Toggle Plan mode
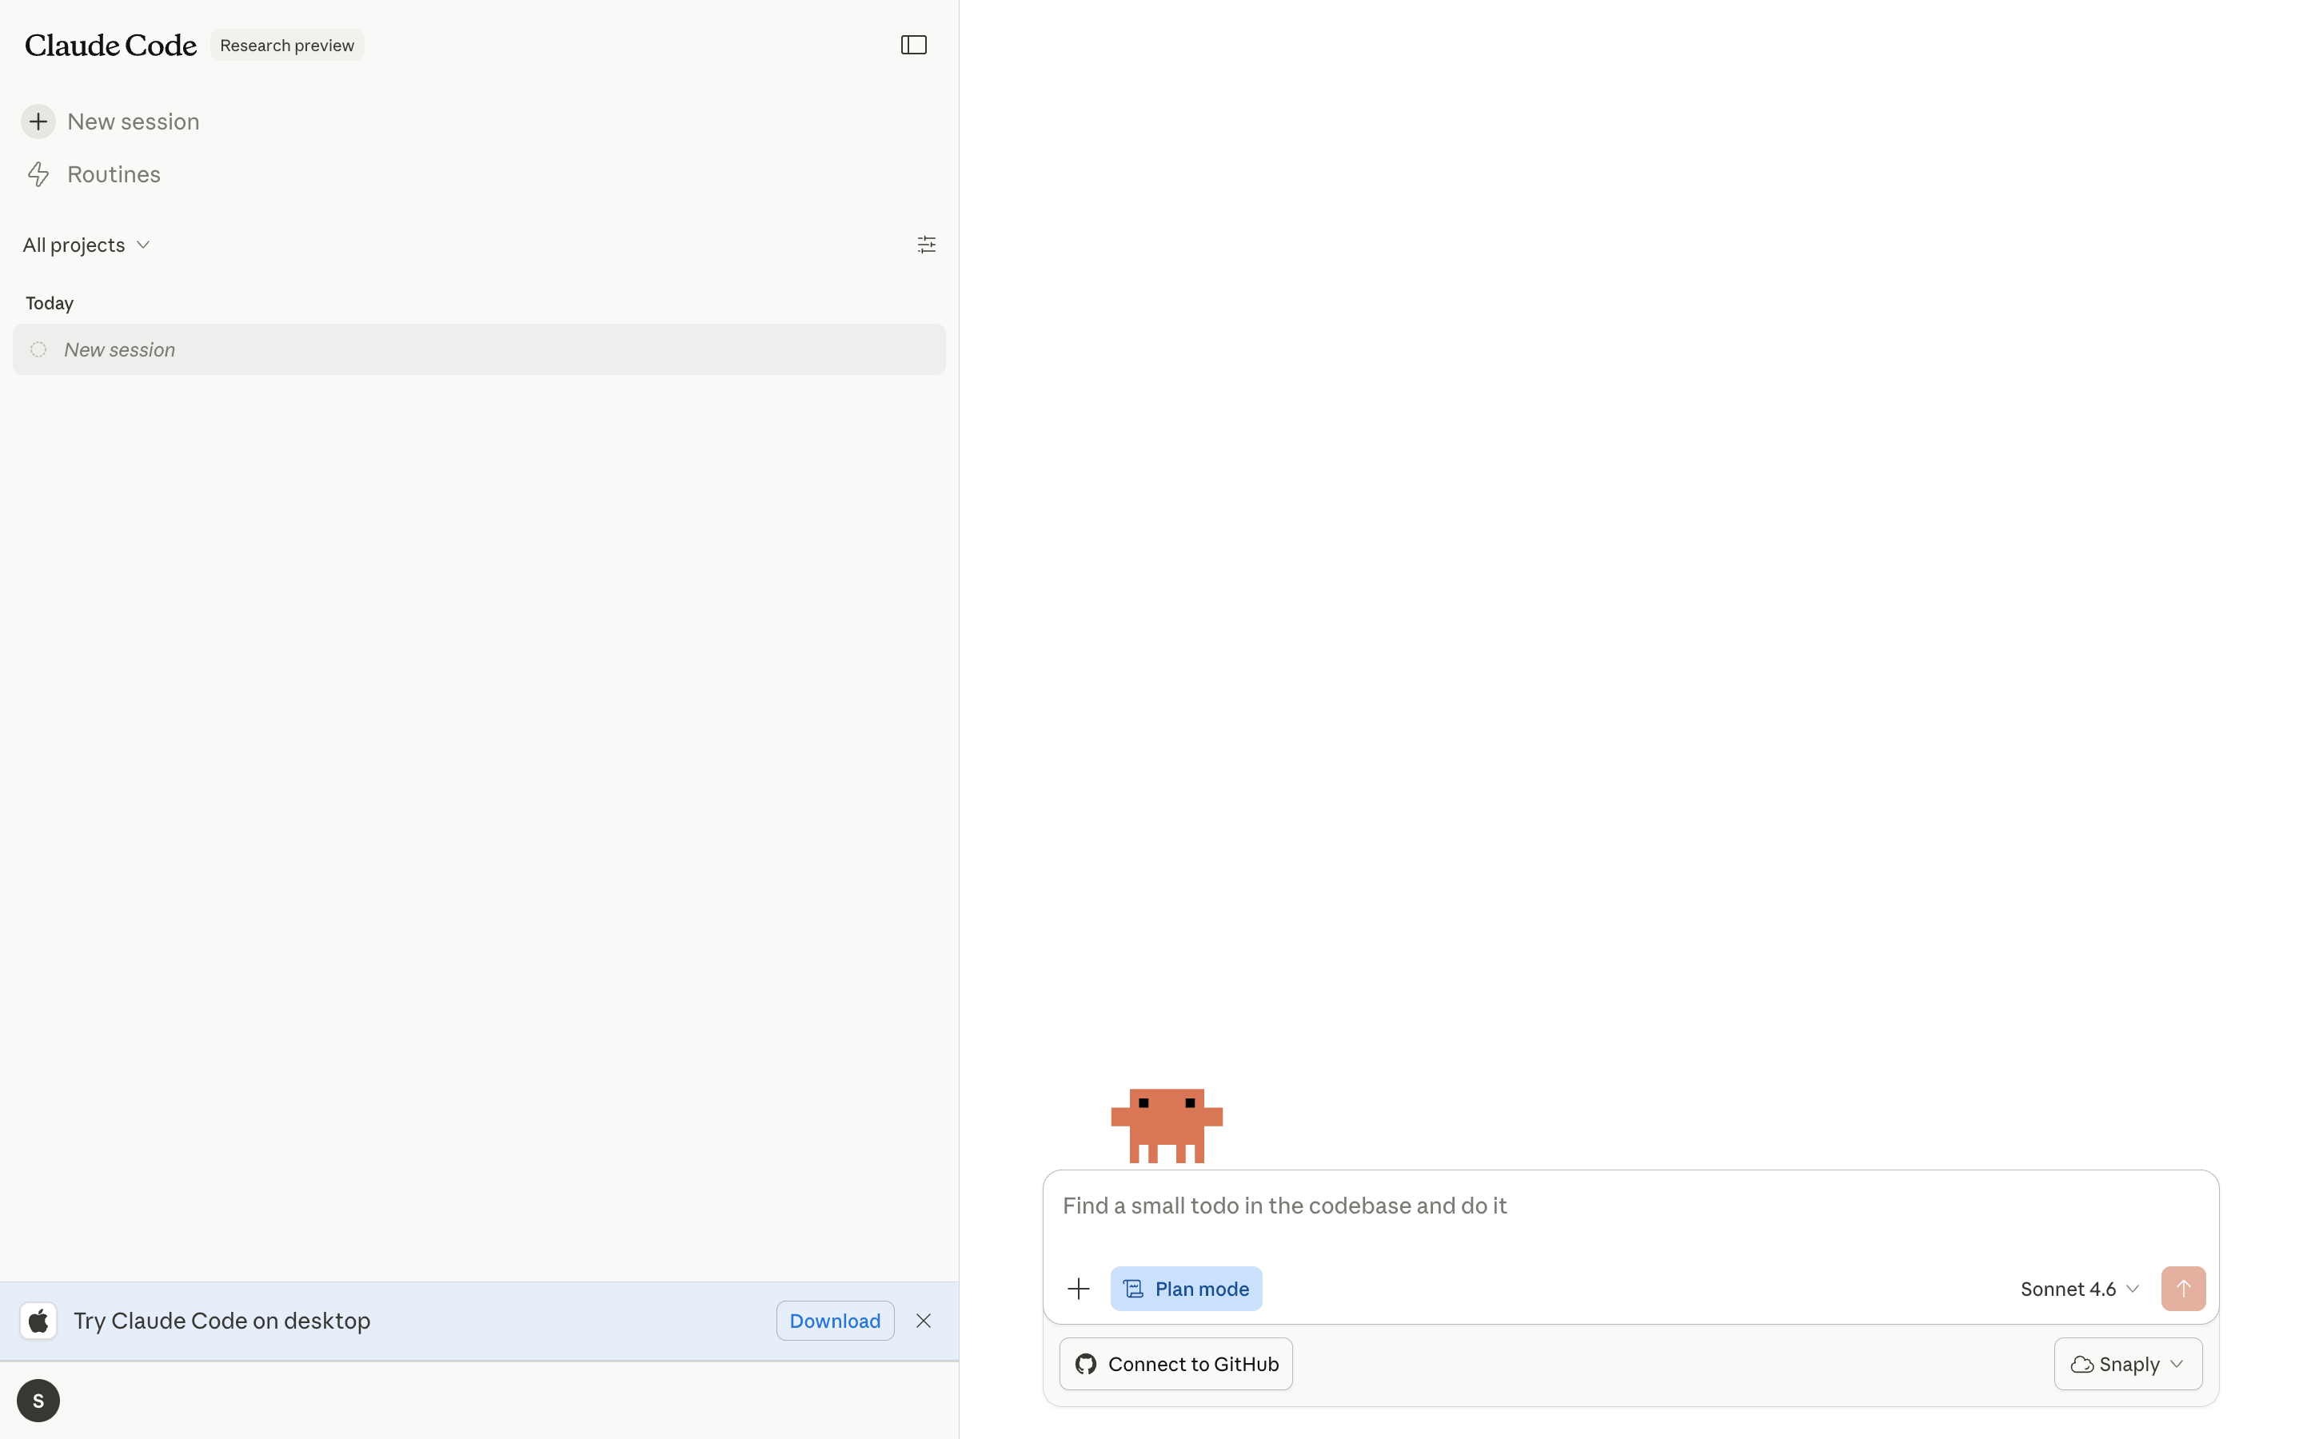The image size is (2303, 1439). point(1186,1289)
